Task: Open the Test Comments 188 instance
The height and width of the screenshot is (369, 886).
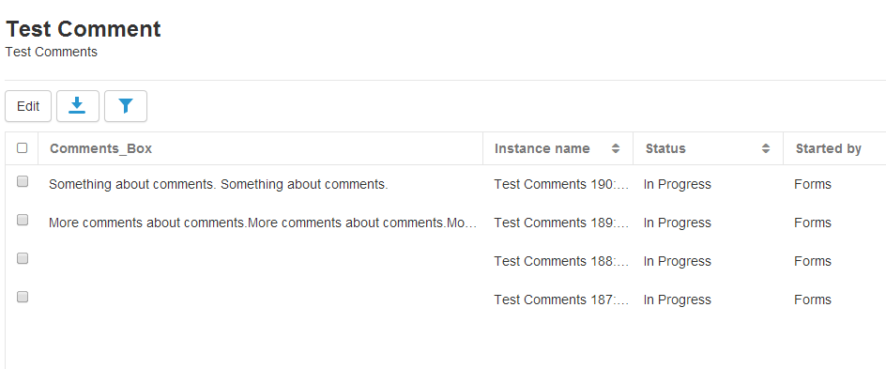Action: click(561, 261)
